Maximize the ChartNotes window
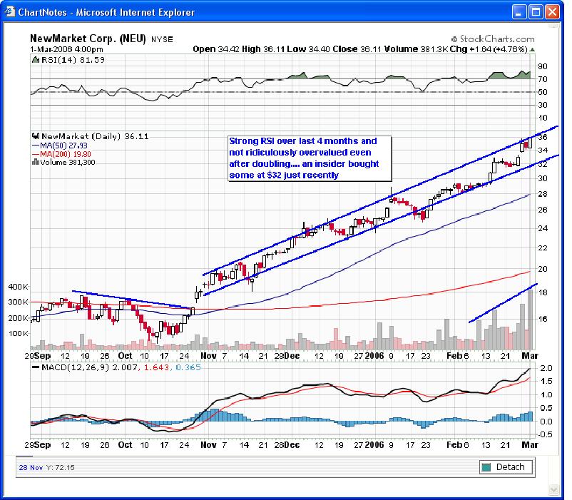The width and height of the screenshot is (572, 500). pos(536,12)
